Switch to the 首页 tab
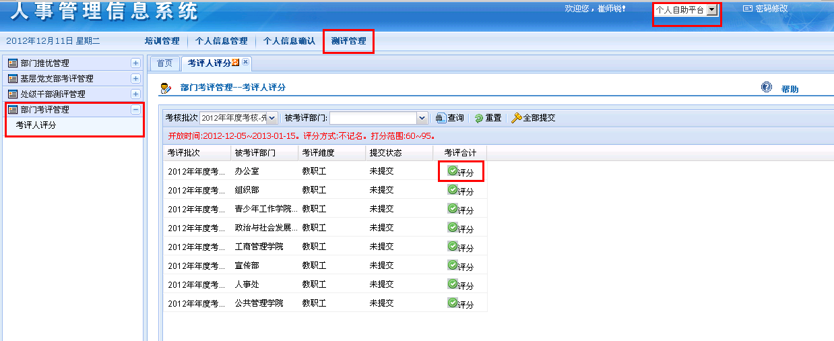Viewport: 834px width, 341px height. 164,63
